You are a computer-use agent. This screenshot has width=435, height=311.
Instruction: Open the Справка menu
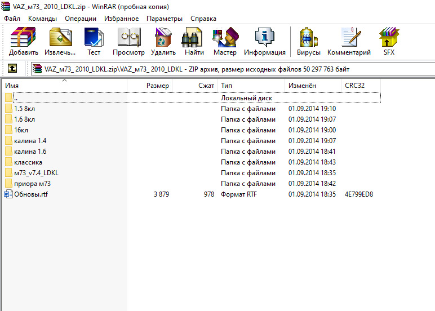coord(203,19)
